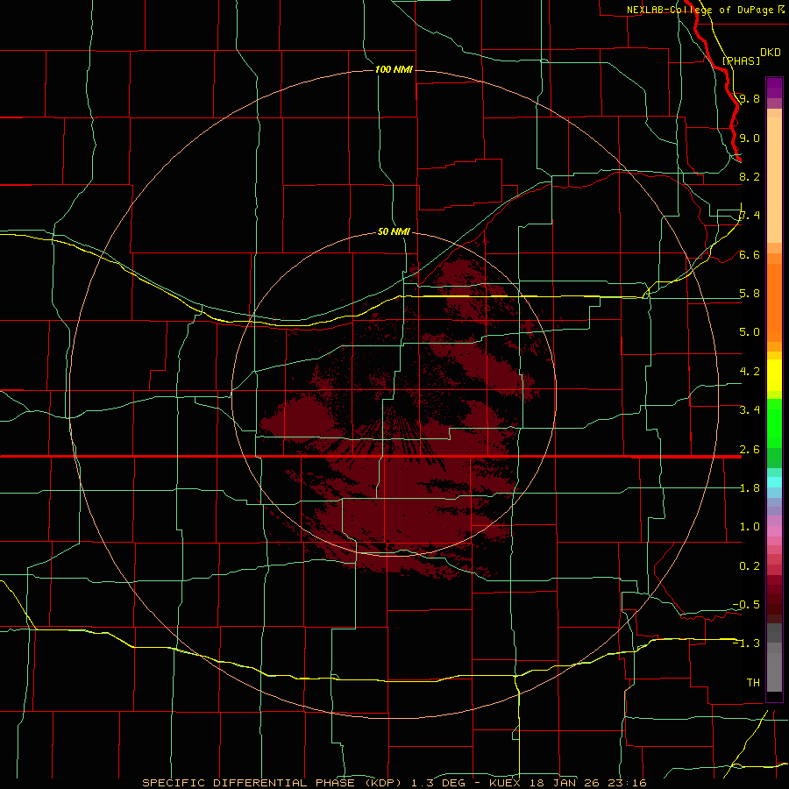The width and height of the screenshot is (789, 789).
Task: Click the 1.8 scale value
Action: (750, 487)
